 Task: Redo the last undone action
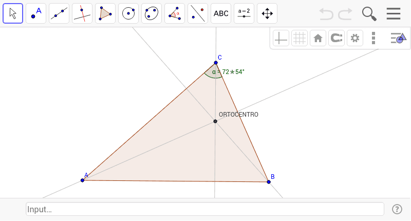point(345,14)
